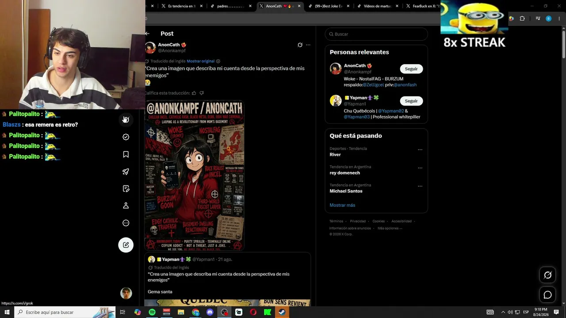Open Spotify from the taskbar
Viewport: 566px width, 318px height.
pos(152,312)
